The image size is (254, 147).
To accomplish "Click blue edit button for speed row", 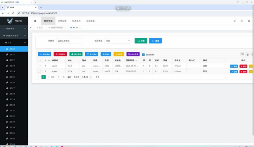I will [x=234, y=72].
